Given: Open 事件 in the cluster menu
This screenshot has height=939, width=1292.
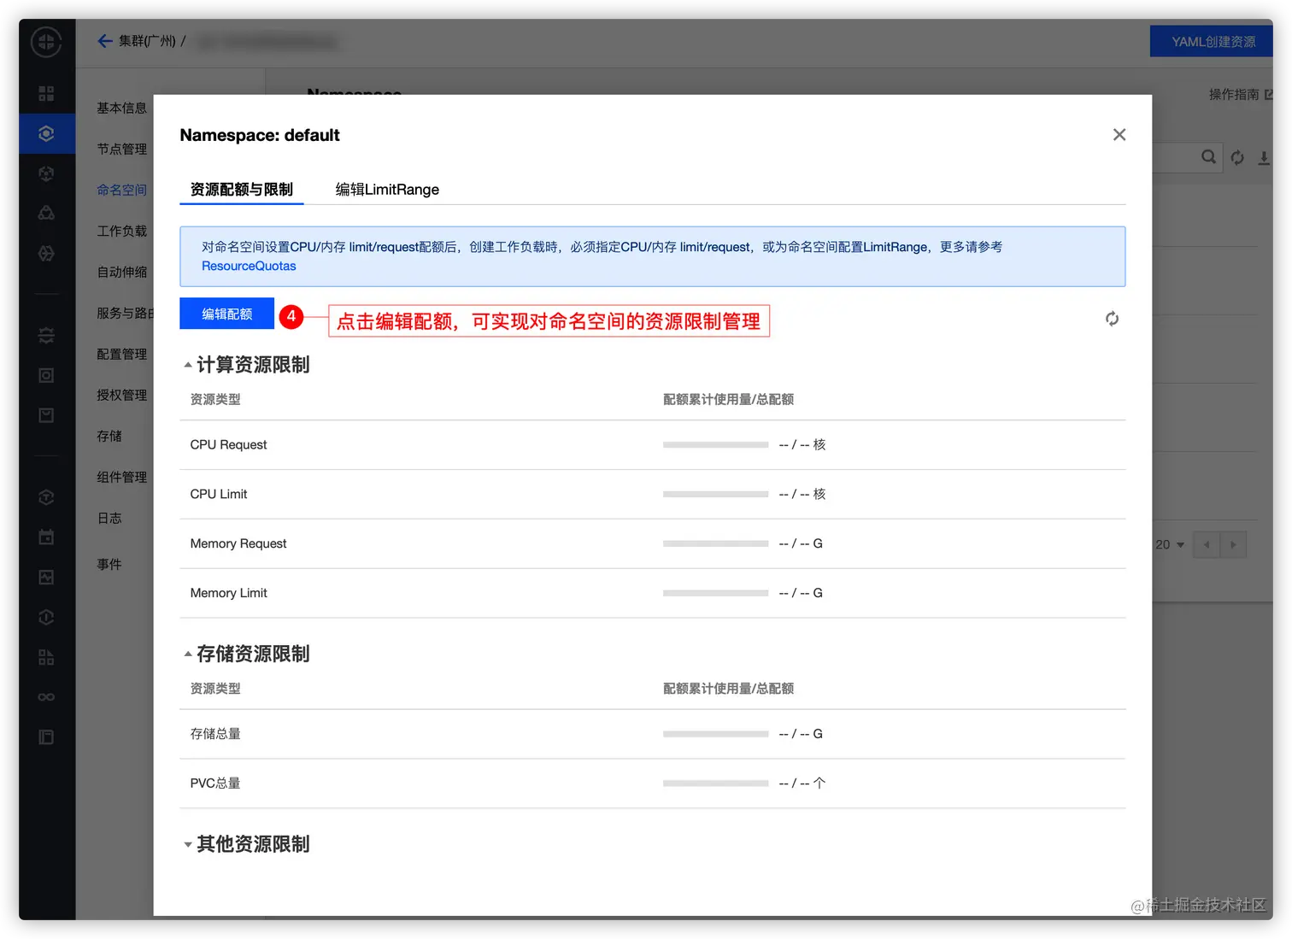Looking at the screenshot, I should click(x=109, y=564).
